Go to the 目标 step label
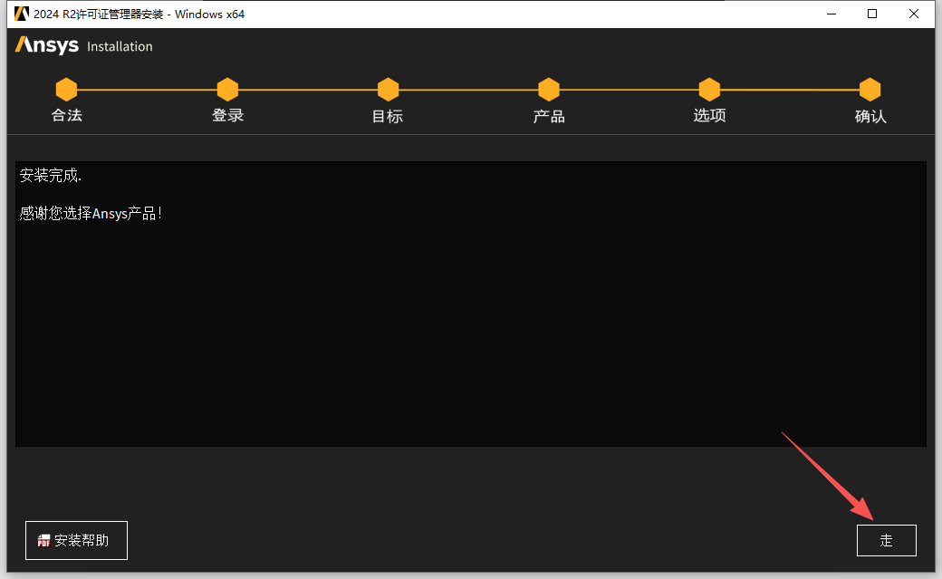 coord(388,116)
